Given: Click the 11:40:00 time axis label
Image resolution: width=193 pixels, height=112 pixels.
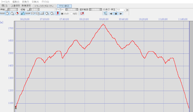Looking at the screenshot, I should 183,19.
